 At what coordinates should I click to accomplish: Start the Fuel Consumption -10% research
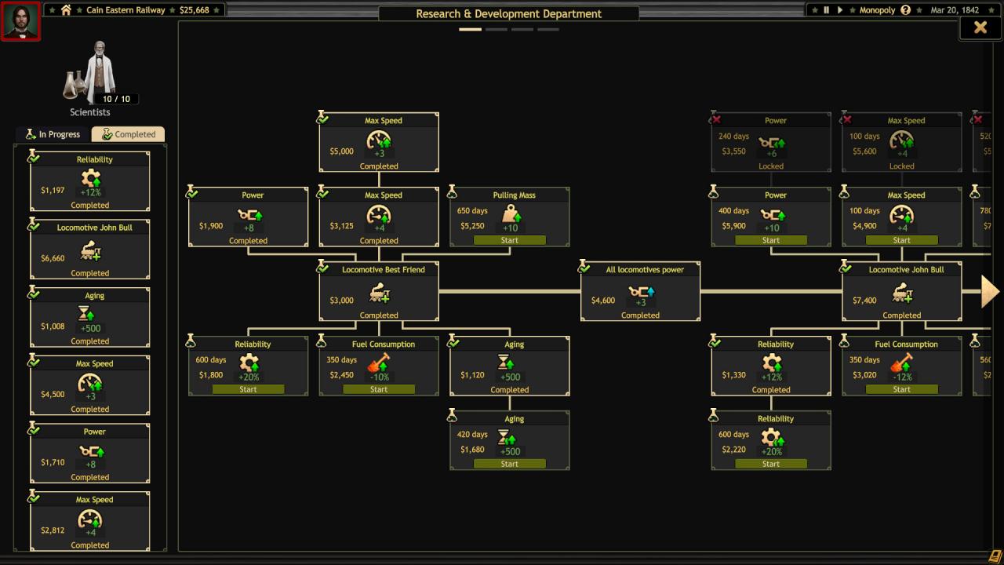point(379,388)
